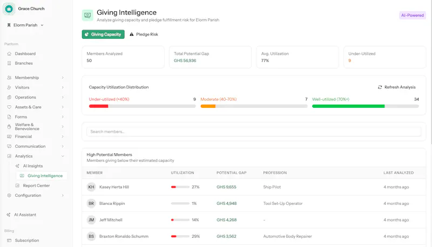
Task: Expand the Communication submenu chevron
Action: [x=63, y=146]
